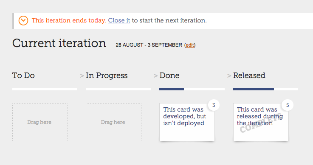Click the In Progress "Drag here" placeholder
The image size is (313, 165).
click(113, 122)
